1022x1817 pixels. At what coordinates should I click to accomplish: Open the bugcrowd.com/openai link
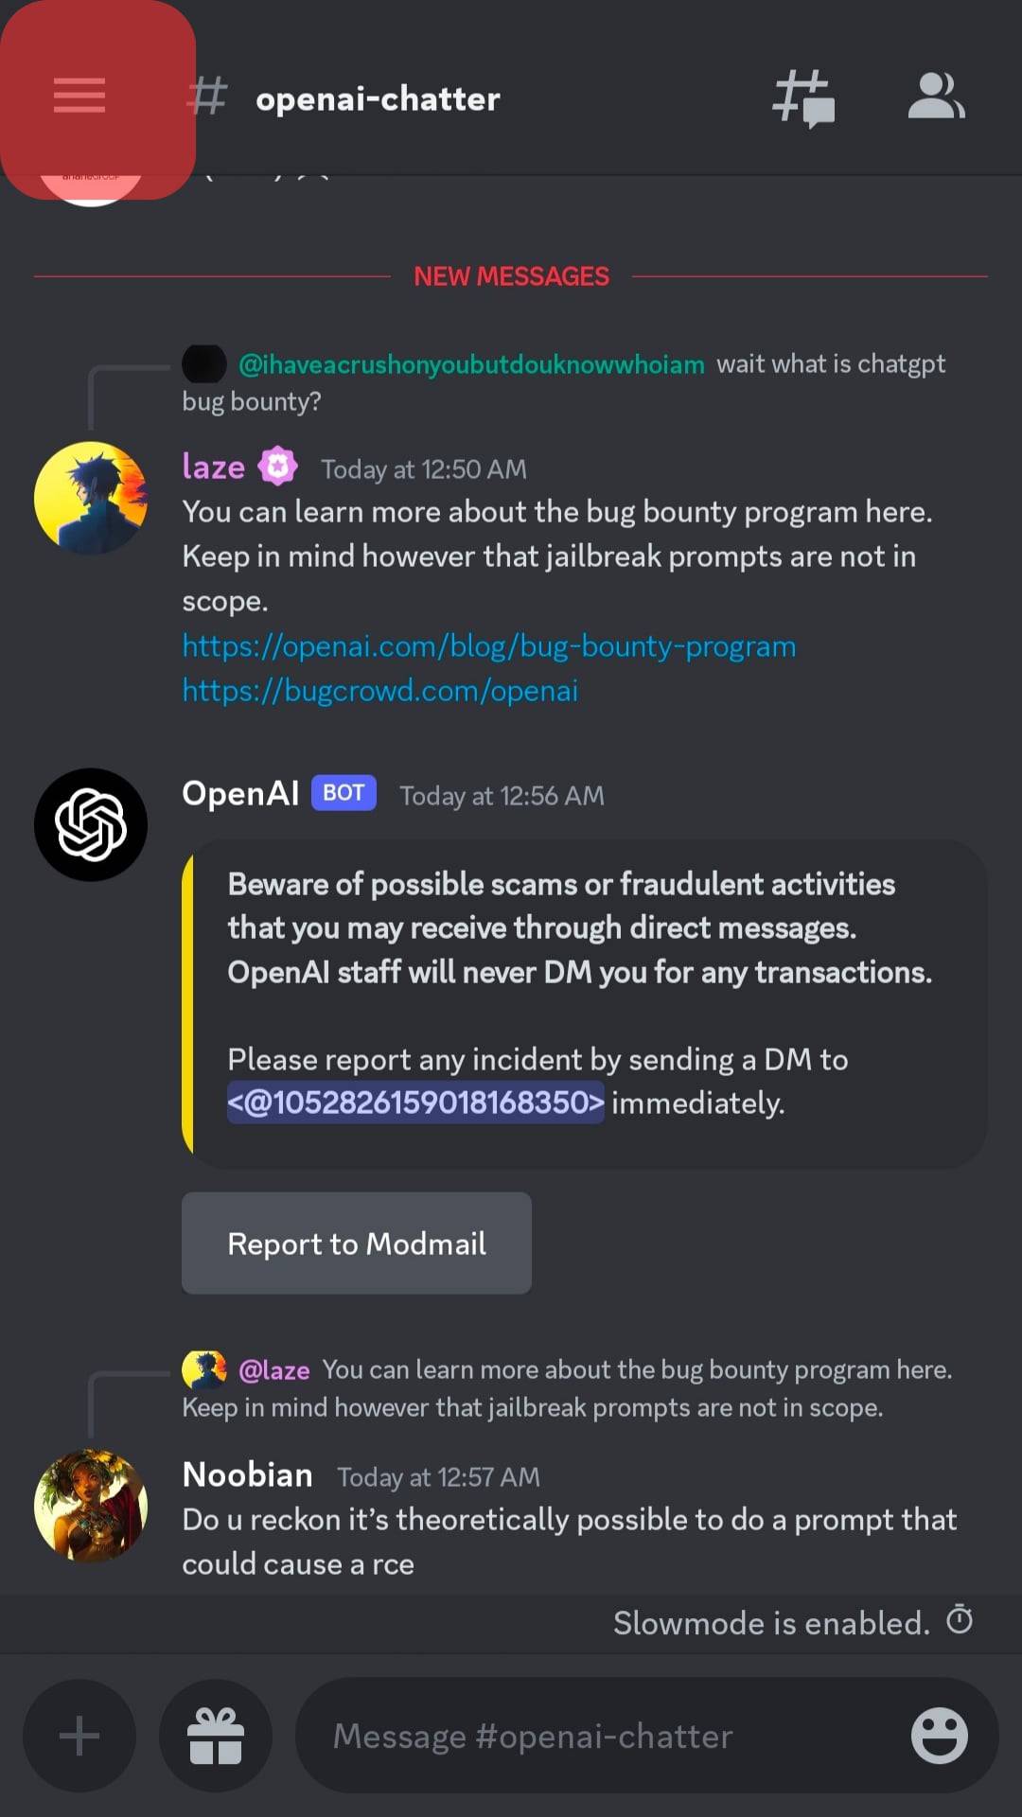[379, 691]
